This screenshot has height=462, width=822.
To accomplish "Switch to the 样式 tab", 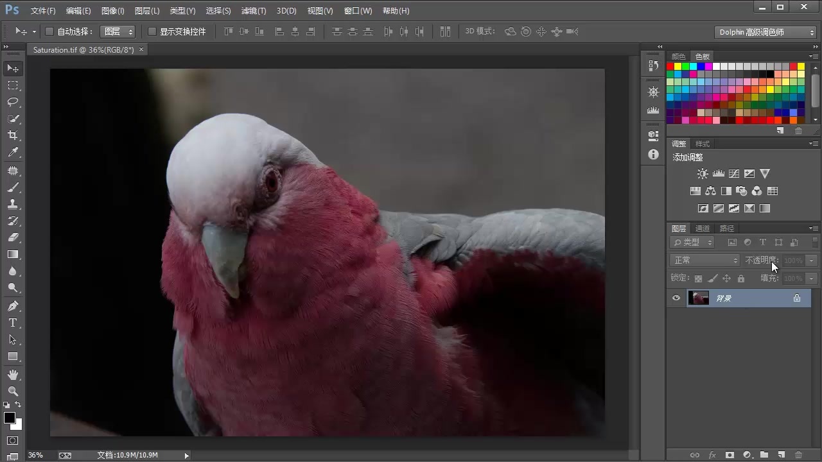I will (x=703, y=144).
